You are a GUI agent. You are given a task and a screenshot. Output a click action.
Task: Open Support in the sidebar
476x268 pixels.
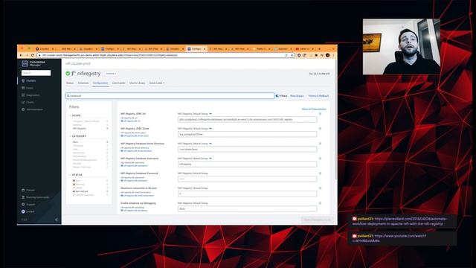[28, 204]
